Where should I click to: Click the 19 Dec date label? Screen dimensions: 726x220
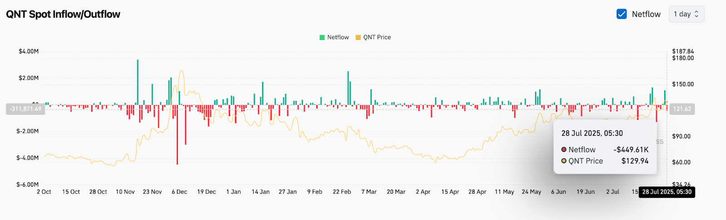click(206, 192)
